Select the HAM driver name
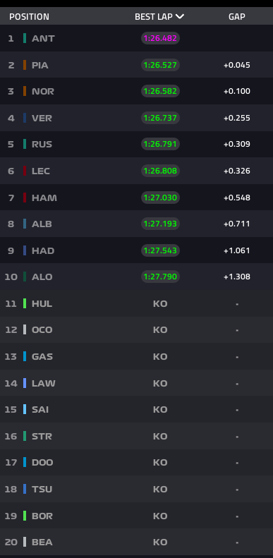Image resolution: width=273 pixels, height=558 pixels. point(44,198)
